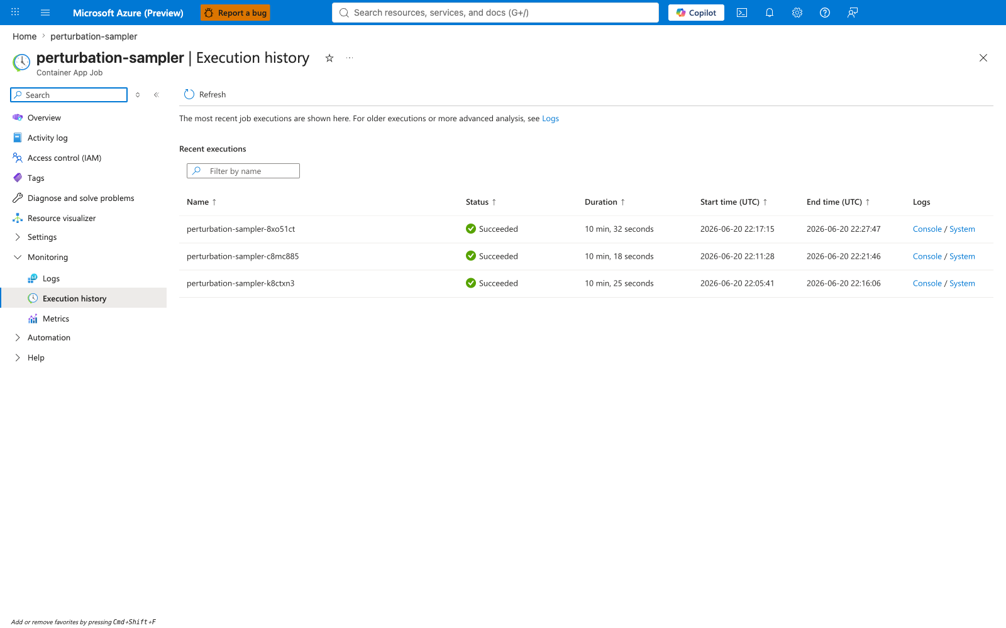Click the Report a bug button
The height and width of the screenshot is (628, 1006).
235,13
